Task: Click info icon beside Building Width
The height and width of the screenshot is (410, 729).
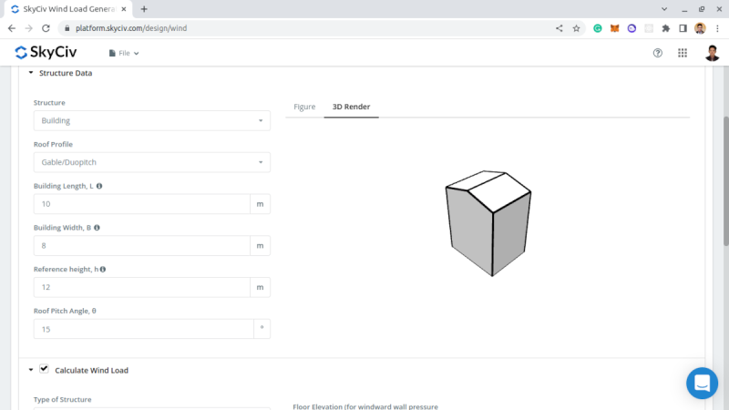Action: point(97,228)
